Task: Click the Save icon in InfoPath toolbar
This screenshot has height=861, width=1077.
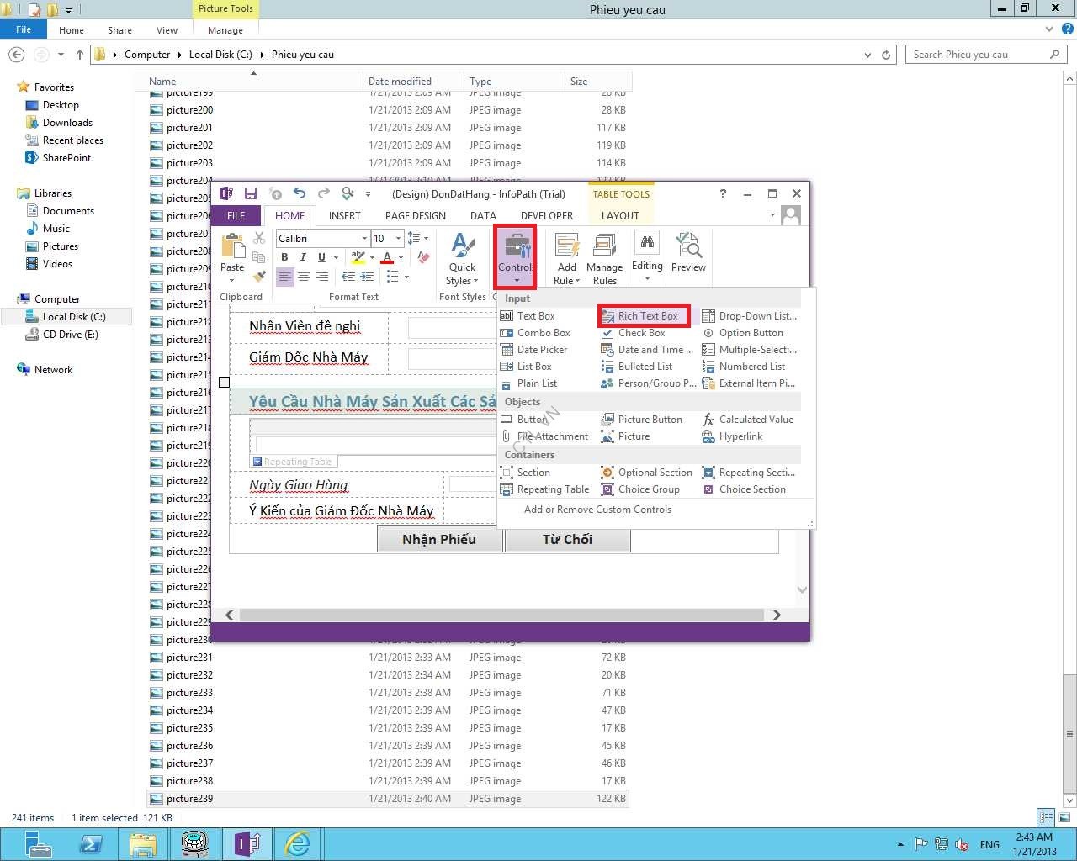Action: [250, 193]
